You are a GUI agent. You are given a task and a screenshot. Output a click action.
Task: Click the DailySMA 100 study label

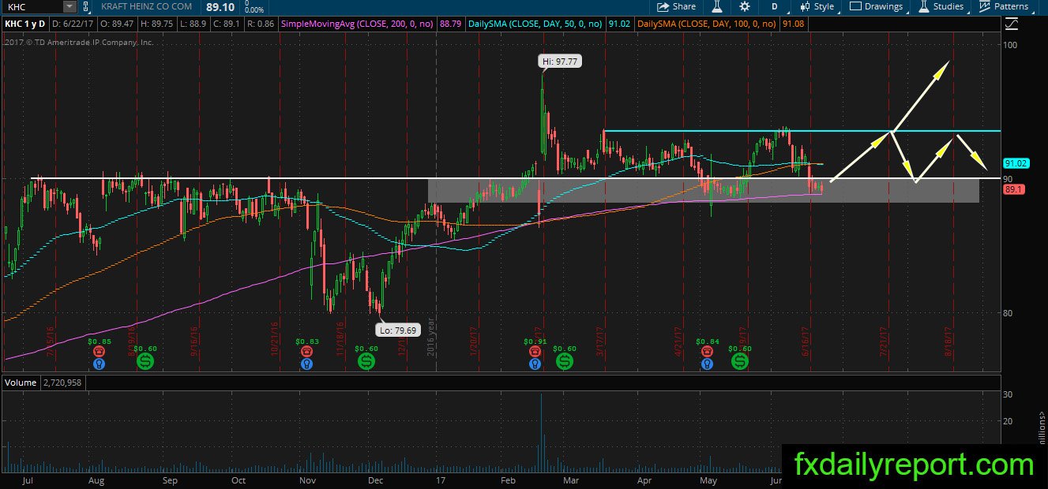(708, 24)
